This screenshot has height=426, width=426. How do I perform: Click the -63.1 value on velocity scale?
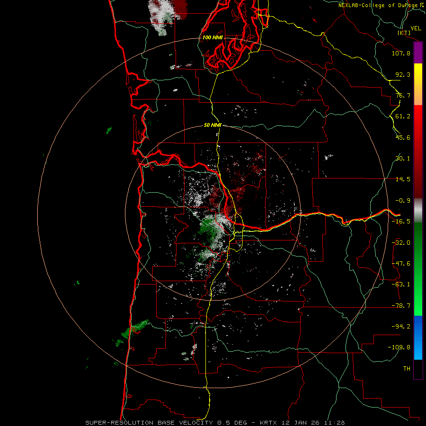click(x=401, y=284)
